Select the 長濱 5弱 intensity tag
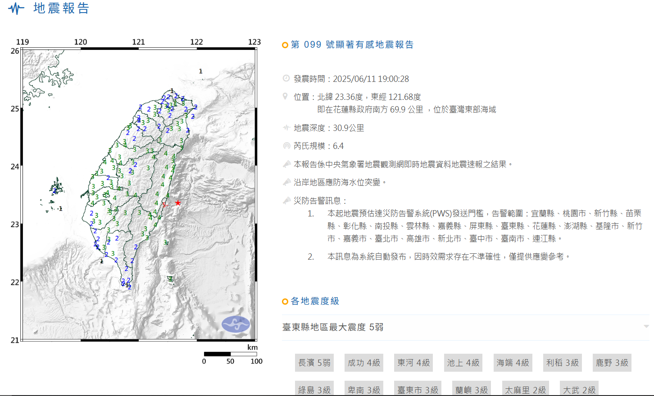654x396 pixels. click(314, 363)
